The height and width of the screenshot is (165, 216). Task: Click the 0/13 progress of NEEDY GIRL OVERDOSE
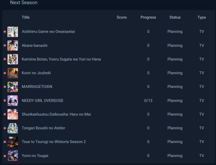[x=148, y=101]
